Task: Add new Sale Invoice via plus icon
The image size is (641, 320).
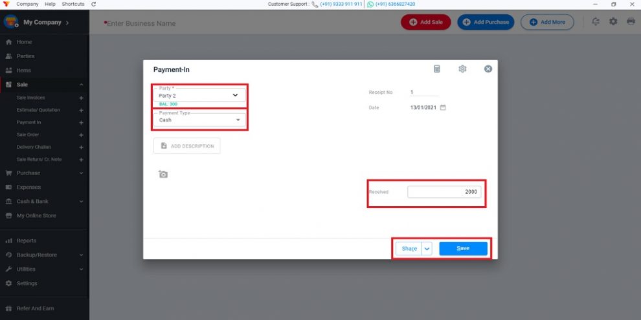Action: [81, 98]
